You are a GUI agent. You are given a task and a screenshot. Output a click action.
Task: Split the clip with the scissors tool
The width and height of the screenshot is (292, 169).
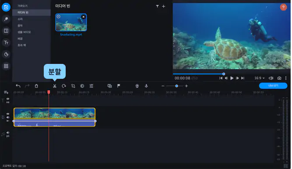tap(55, 86)
